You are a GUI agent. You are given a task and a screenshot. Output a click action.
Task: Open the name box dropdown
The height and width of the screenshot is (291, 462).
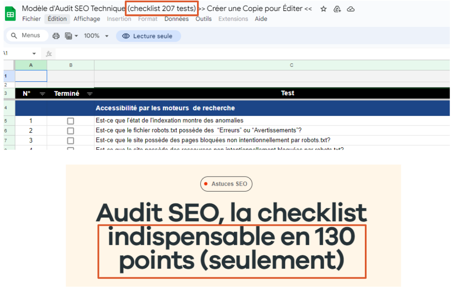33,53
